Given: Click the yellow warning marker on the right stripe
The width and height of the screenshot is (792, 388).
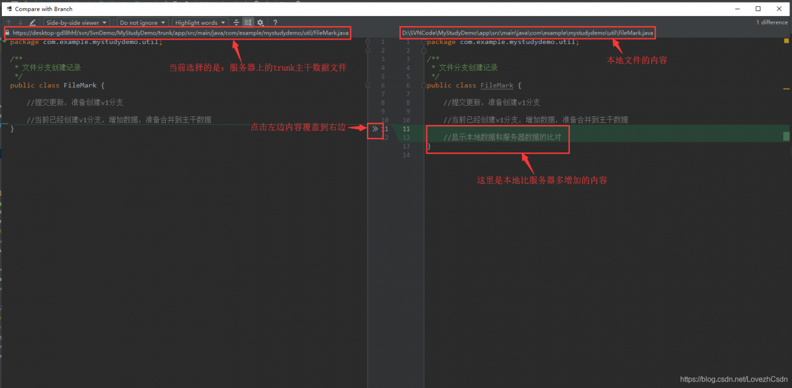Looking at the screenshot, I should click(786, 90).
